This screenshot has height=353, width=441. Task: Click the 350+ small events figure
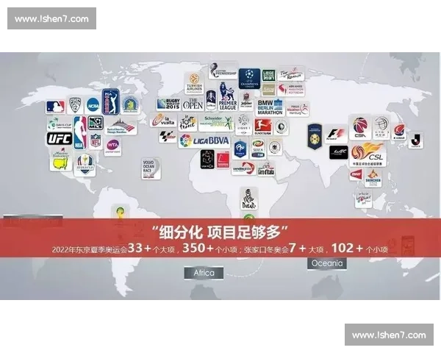pyautogui.click(x=198, y=248)
